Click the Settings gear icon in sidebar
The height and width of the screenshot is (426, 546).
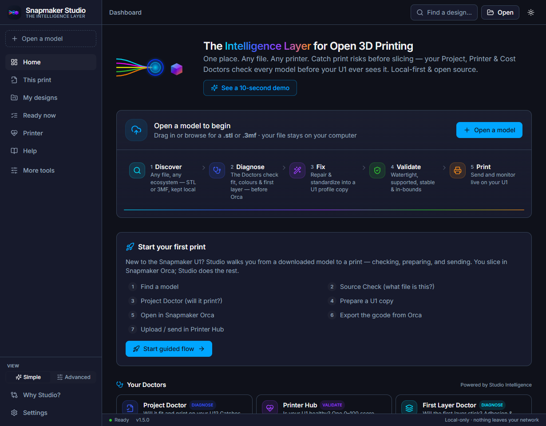[14, 413]
